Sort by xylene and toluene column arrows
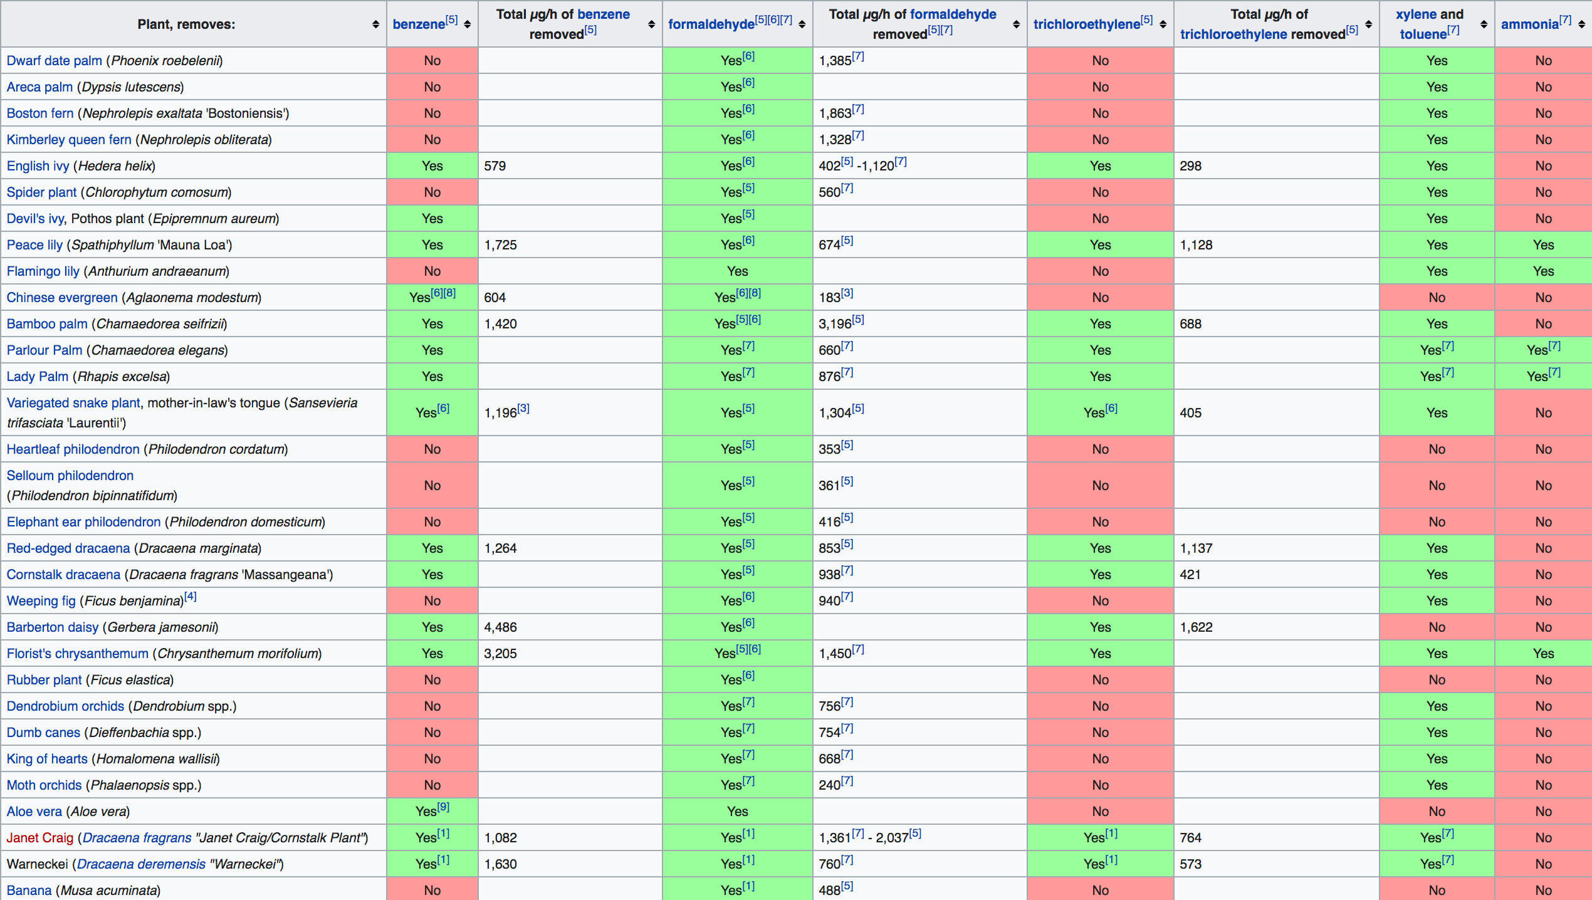1592x900 pixels. [1484, 24]
